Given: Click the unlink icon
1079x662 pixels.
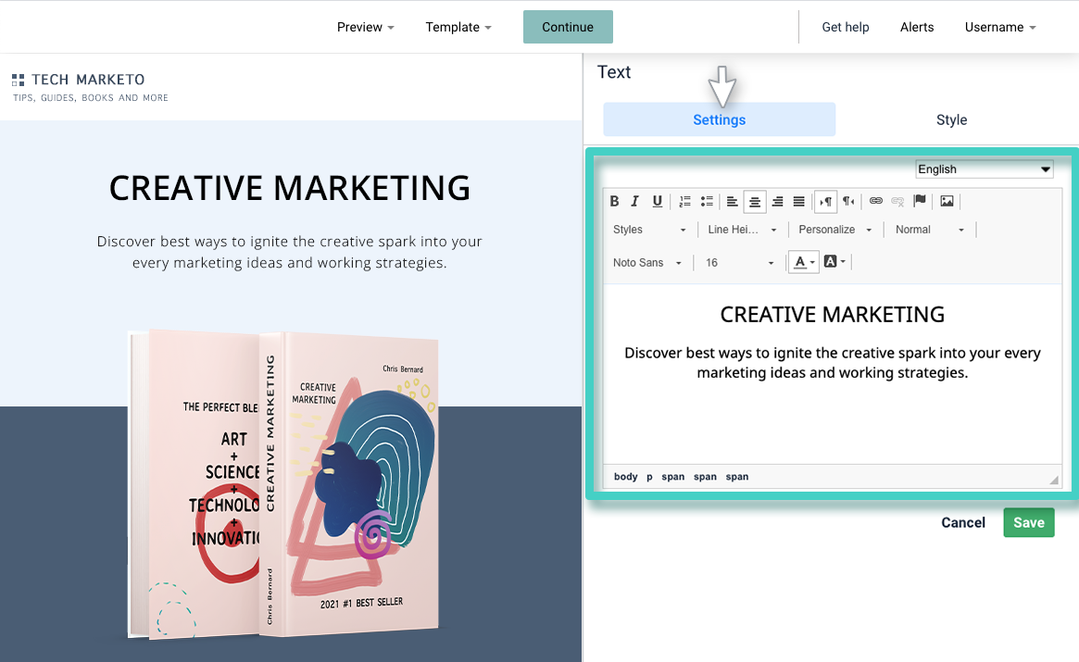Looking at the screenshot, I should (897, 201).
